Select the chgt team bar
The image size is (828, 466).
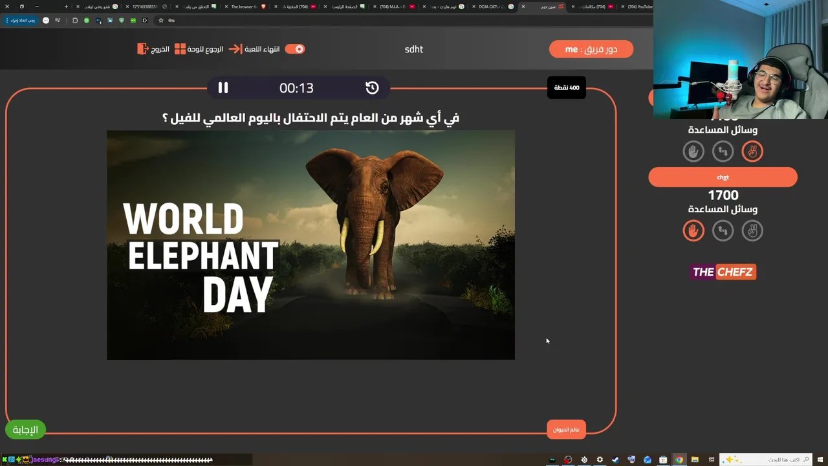[723, 177]
